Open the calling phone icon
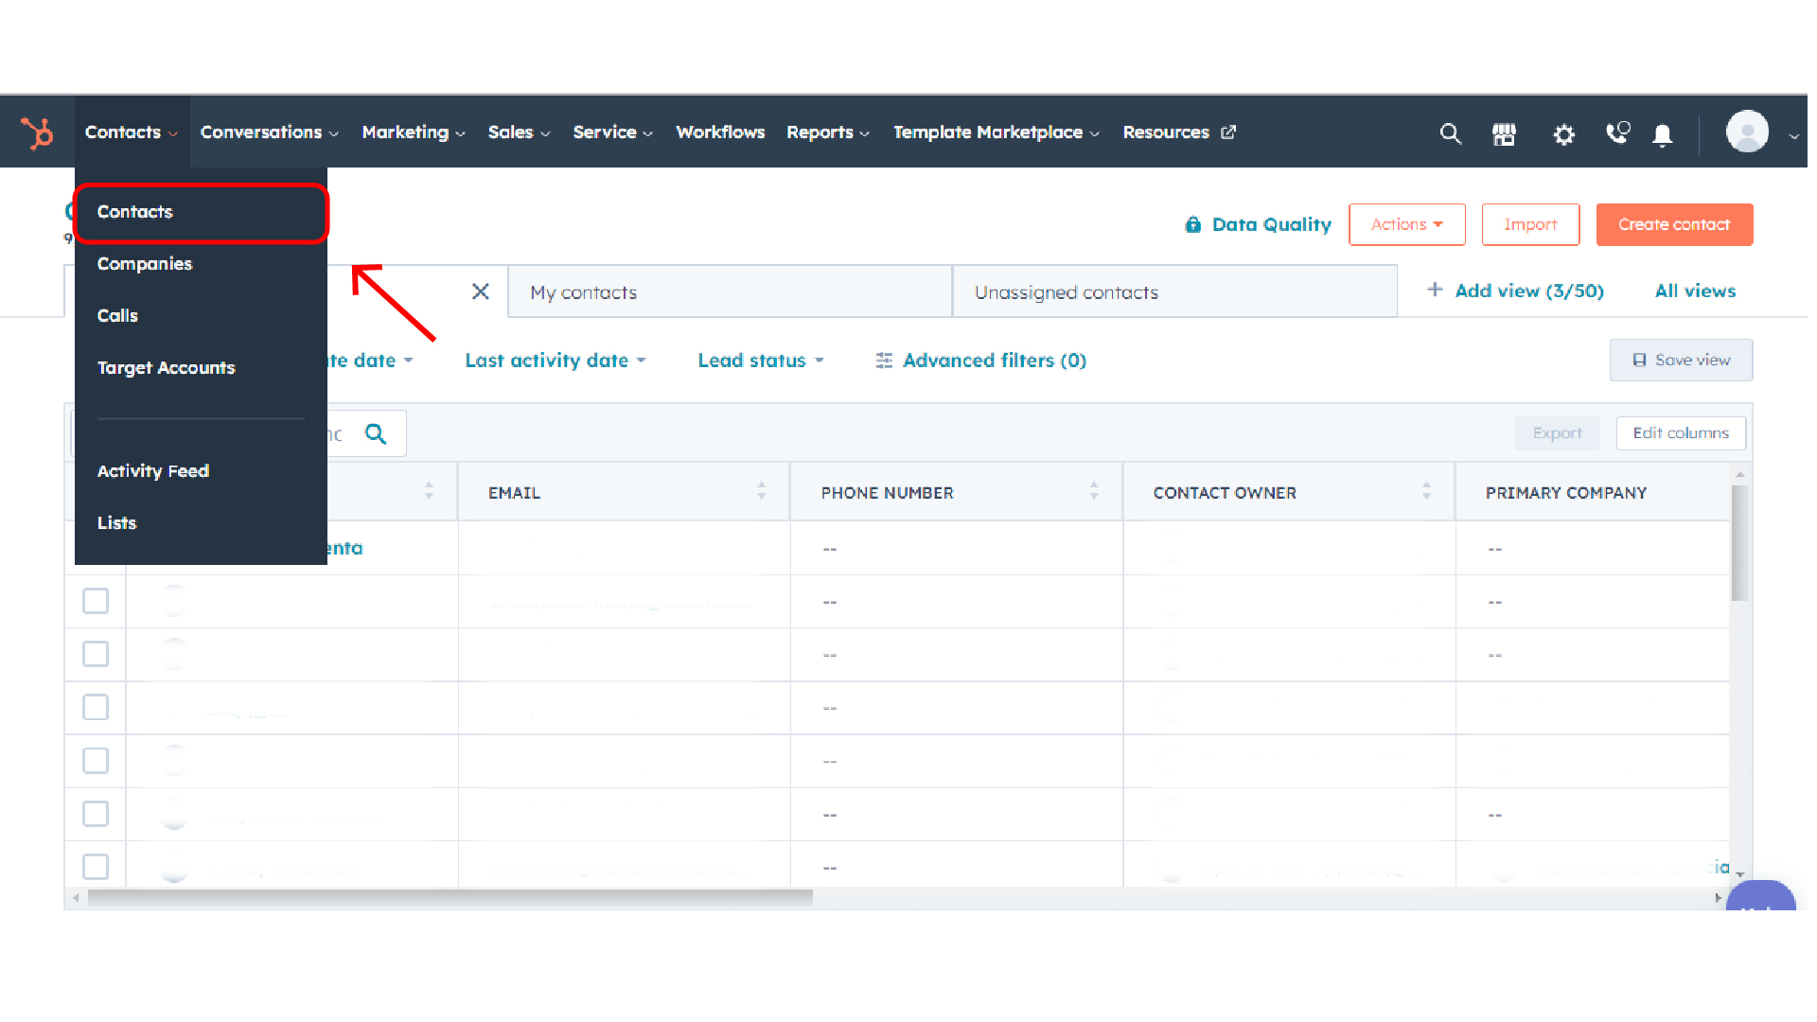This screenshot has height=1022, width=1817. (1618, 132)
